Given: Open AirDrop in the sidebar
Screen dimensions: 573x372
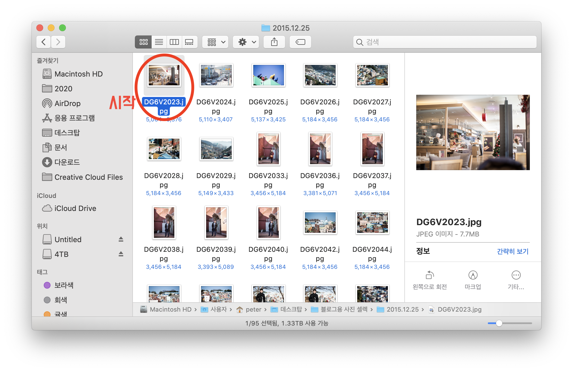Looking at the screenshot, I should point(67,103).
